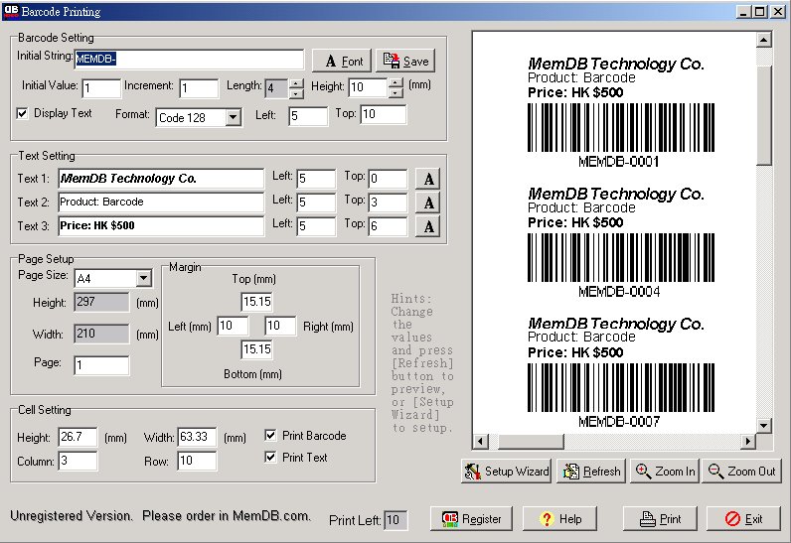Open the Help window
This screenshot has width=791, height=543.
point(559,519)
